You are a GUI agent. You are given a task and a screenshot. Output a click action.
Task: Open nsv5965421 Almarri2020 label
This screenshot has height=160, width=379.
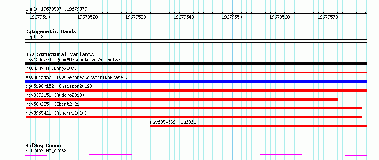tap(56, 113)
